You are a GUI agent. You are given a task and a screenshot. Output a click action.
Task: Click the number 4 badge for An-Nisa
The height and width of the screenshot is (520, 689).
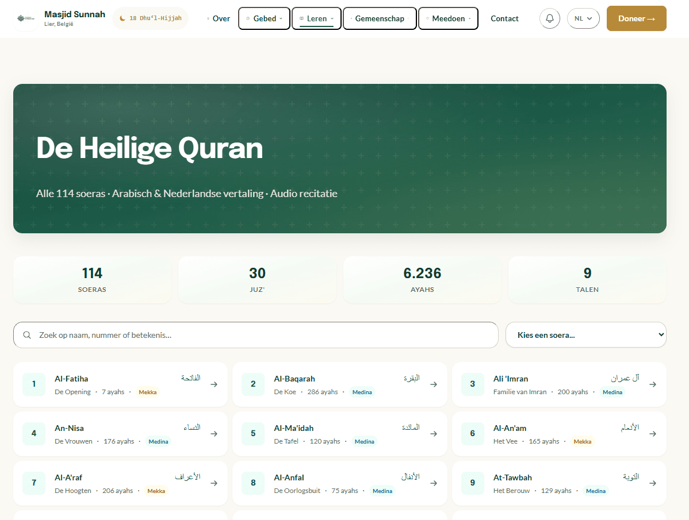pos(34,433)
